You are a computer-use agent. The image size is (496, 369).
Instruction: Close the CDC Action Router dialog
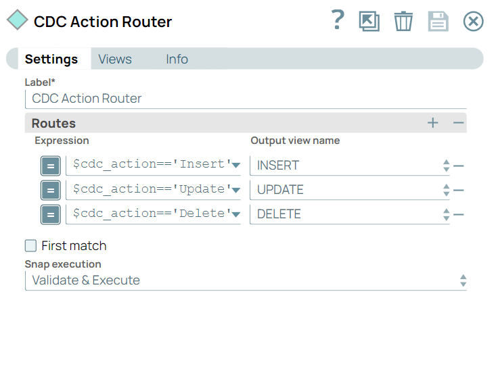[x=473, y=22]
